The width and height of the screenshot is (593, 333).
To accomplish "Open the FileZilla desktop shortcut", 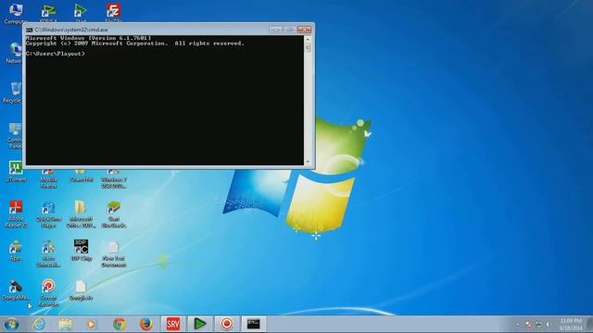I will (x=113, y=12).
